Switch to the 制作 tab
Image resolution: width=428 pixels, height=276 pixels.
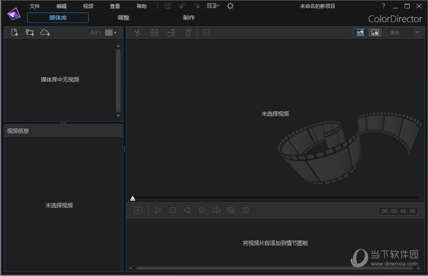189,18
